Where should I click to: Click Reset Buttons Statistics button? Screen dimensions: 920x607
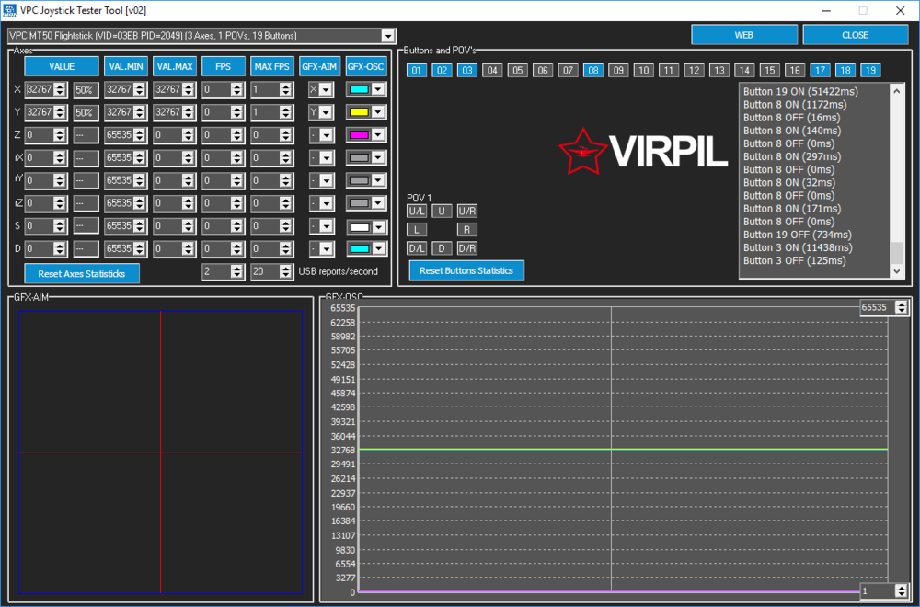click(466, 270)
